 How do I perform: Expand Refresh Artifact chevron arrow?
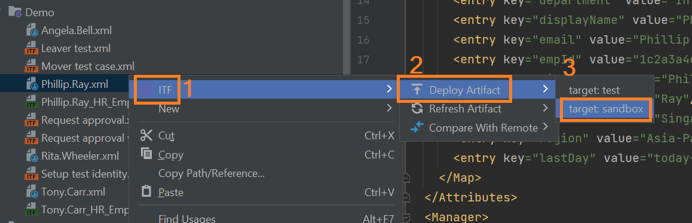pos(546,108)
